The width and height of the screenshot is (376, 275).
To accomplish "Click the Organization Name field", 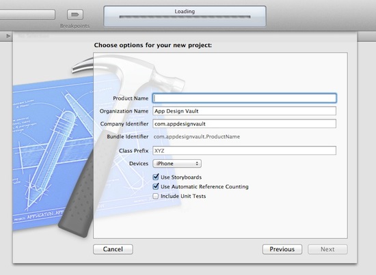I will 244,111.
